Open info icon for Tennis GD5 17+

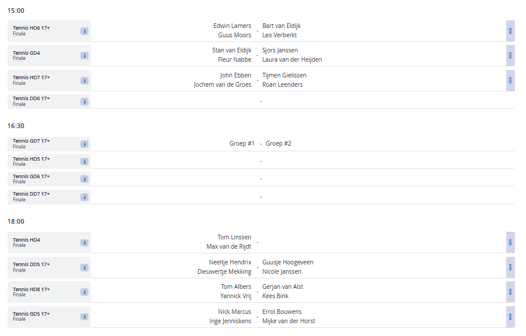[84, 317]
